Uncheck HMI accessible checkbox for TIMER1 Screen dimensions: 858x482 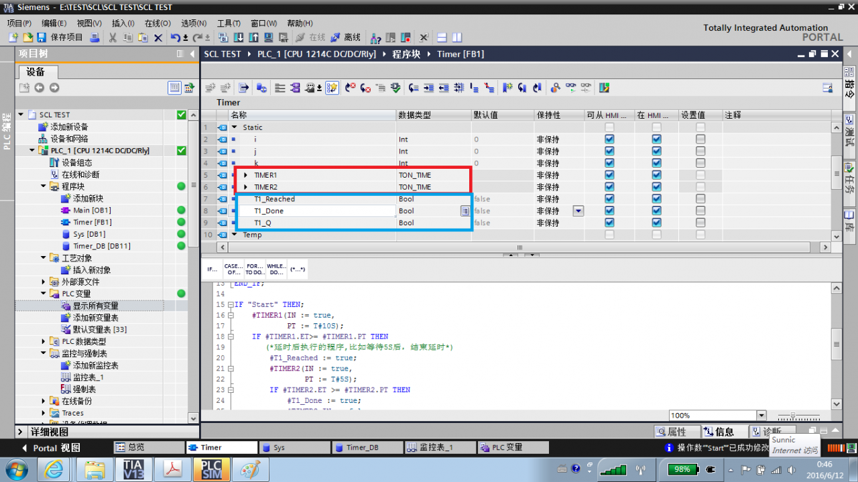pyautogui.click(x=609, y=175)
